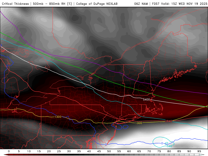Image resolution: width=208 pixels, height=156 pixels.
Task: Click the 50 value on the colorbar
Action: [x=109, y=151]
